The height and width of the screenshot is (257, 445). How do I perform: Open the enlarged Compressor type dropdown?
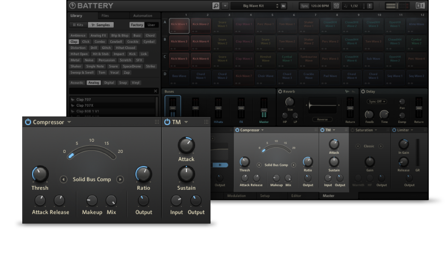(69, 122)
